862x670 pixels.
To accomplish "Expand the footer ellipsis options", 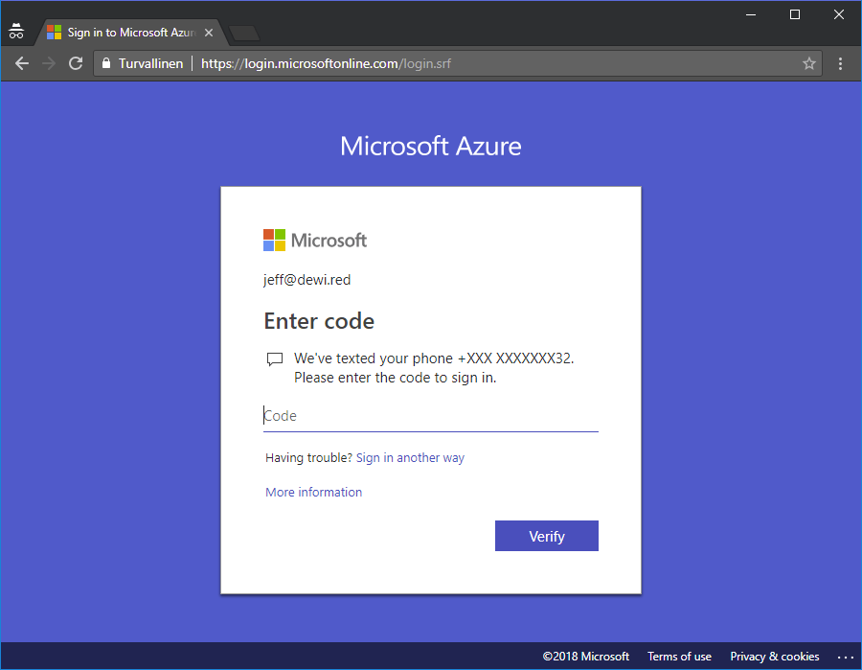I will 844,657.
